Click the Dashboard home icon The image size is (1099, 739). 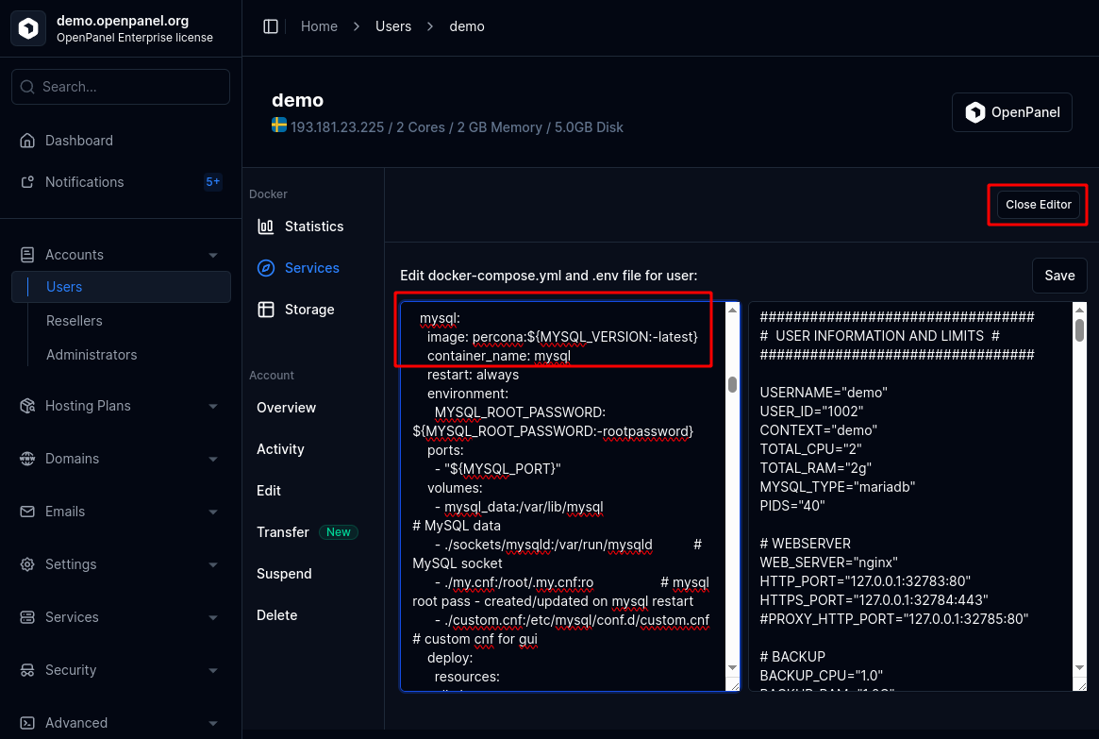point(27,141)
